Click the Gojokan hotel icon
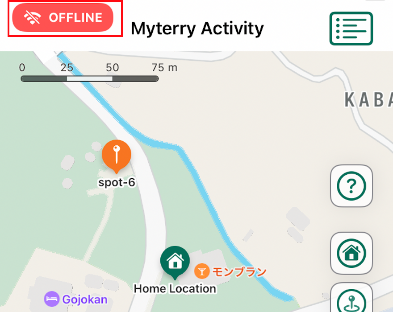This screenshot has height=312, width=393. click(x=52, y=299)
